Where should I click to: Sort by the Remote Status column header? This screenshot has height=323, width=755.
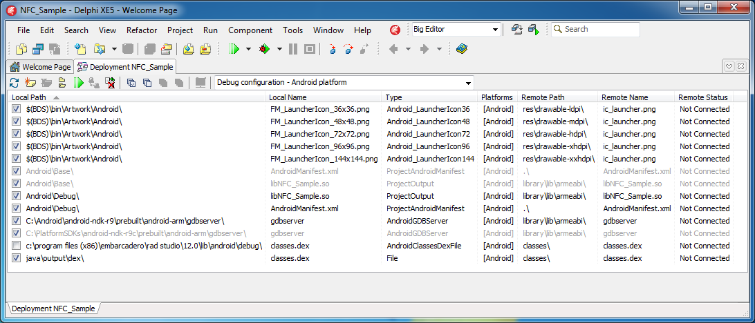click(704, 97)
